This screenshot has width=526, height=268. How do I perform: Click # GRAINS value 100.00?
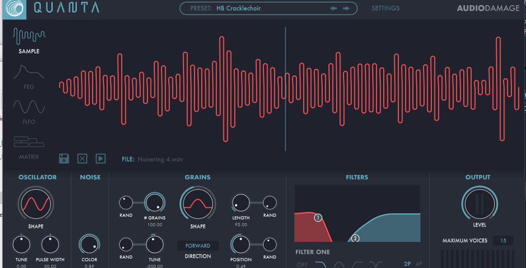pyautogui.click(x=155, y=225)
